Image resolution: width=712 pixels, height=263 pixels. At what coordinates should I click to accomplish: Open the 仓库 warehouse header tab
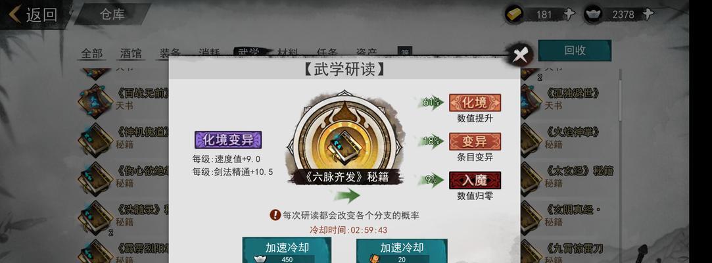coord(112,14)
